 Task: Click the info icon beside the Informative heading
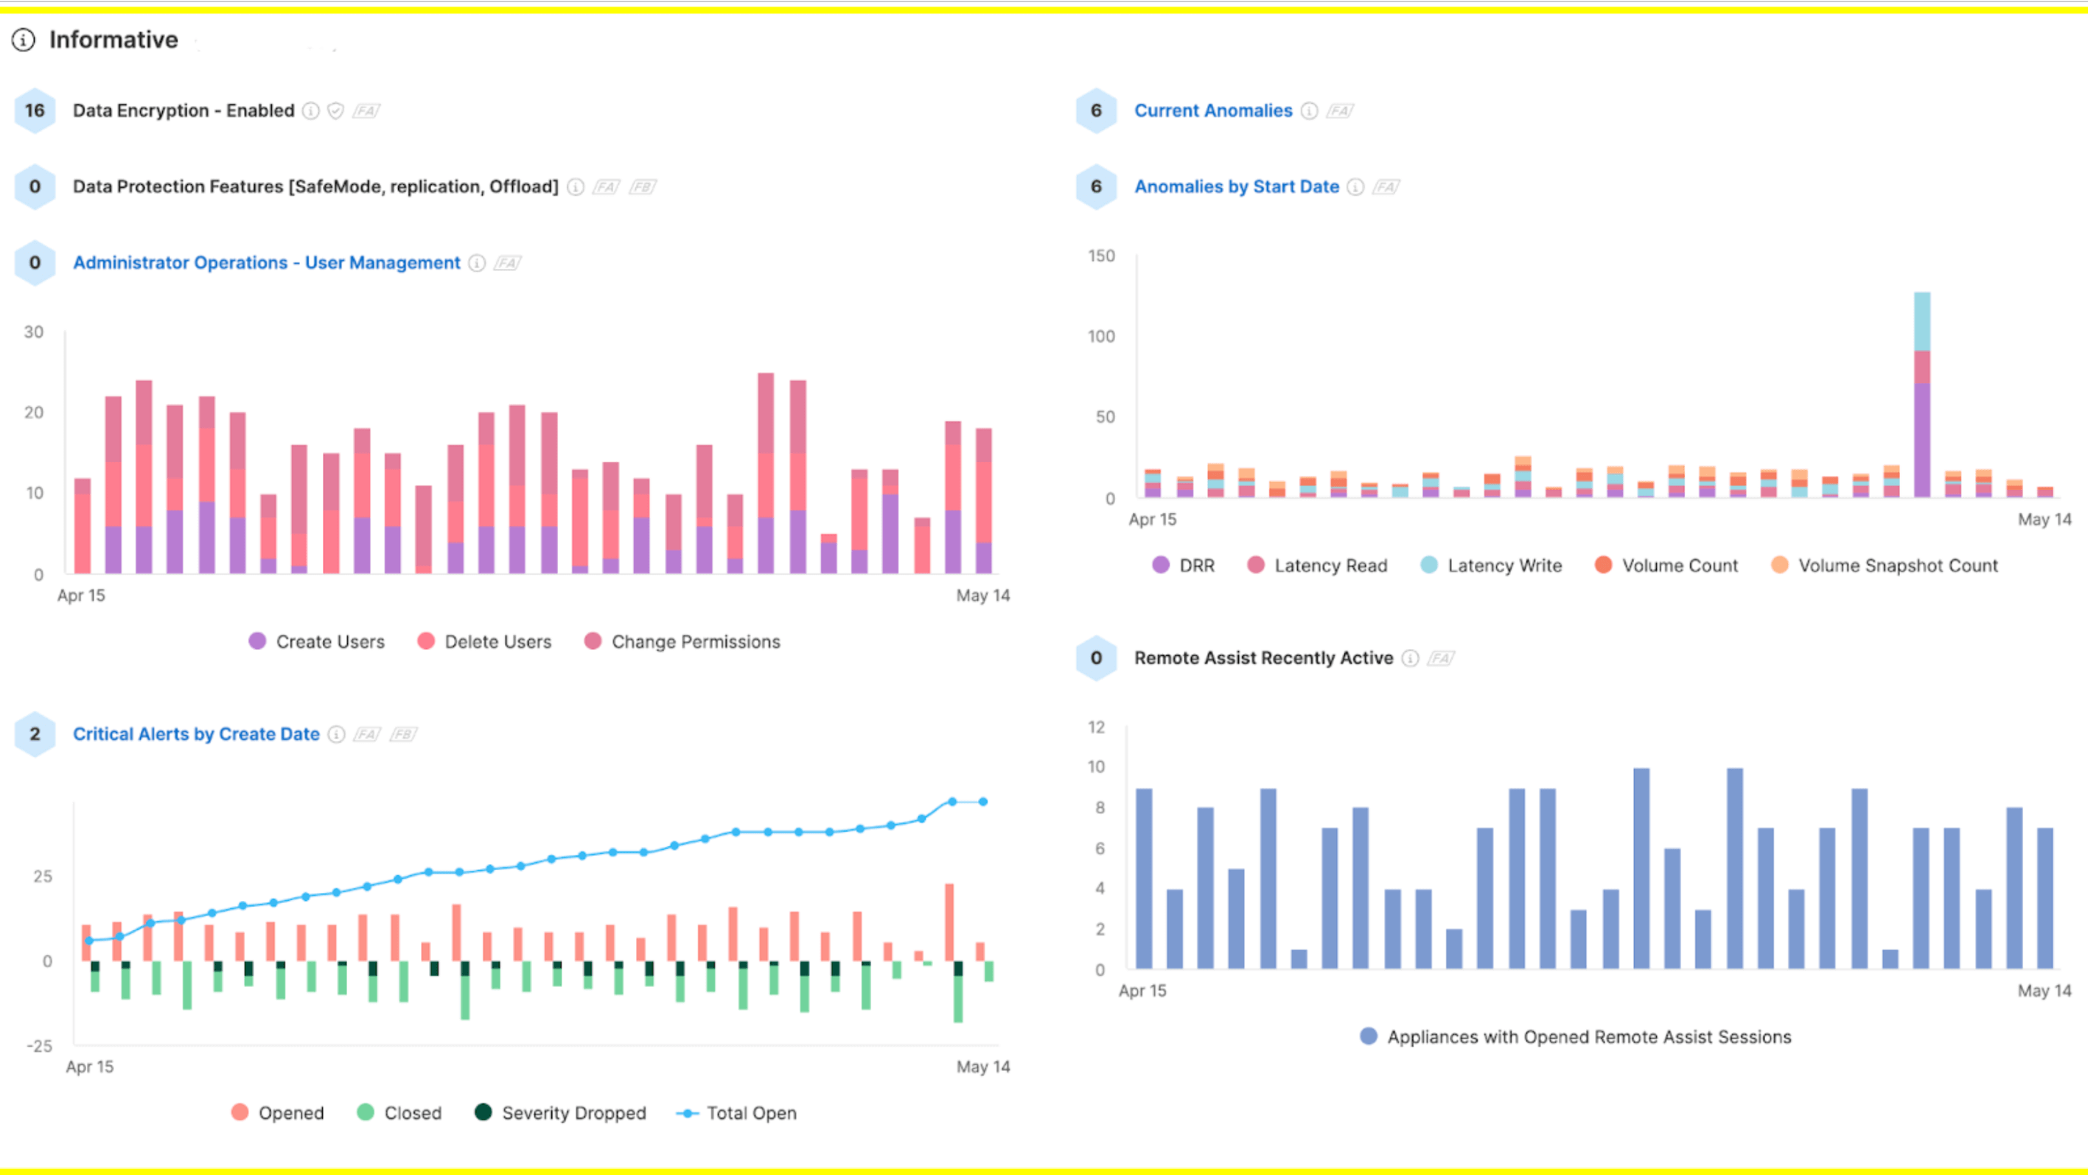(24, 40)
